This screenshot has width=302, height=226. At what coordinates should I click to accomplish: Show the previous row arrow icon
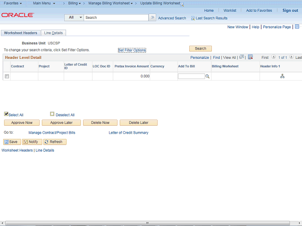(273, 57)
